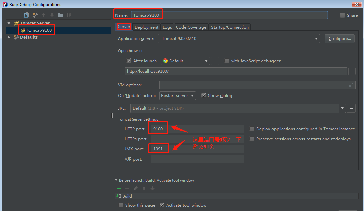364x211 pixels.
Task: Open the Startup/Connection tab
Action: pyautogui.click(x=230, y=27)
